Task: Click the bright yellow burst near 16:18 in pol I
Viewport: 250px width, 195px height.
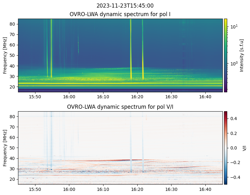Action: [x=131, y=47]
